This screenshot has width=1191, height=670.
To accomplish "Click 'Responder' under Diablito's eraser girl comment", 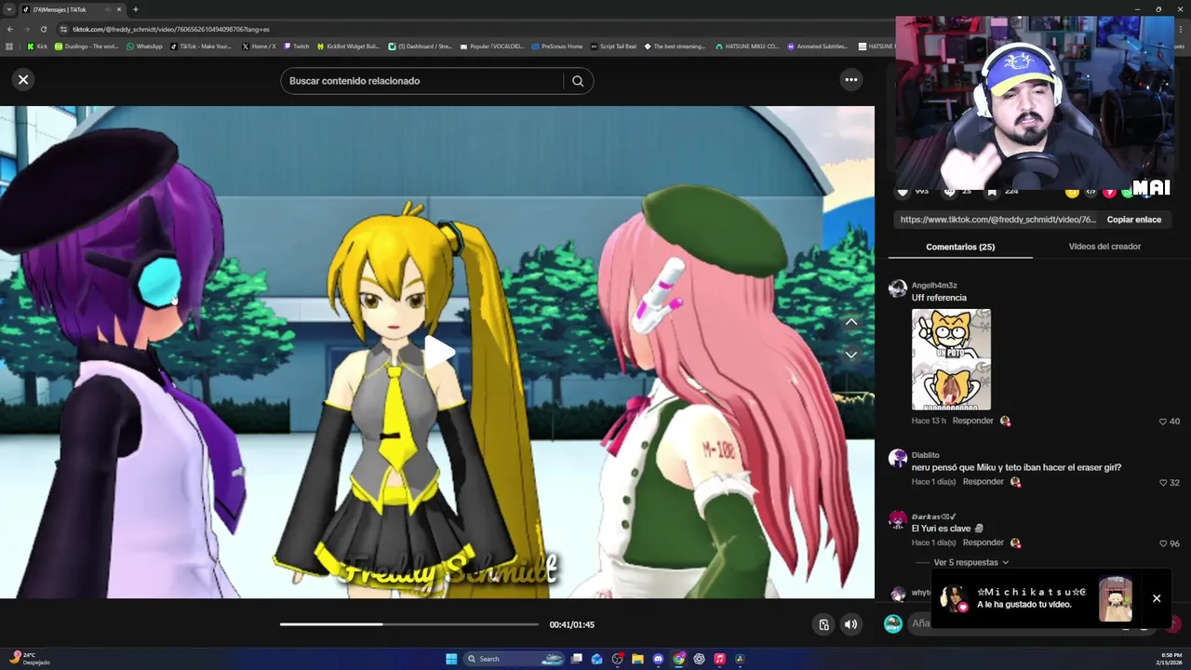I will (983, 482).
